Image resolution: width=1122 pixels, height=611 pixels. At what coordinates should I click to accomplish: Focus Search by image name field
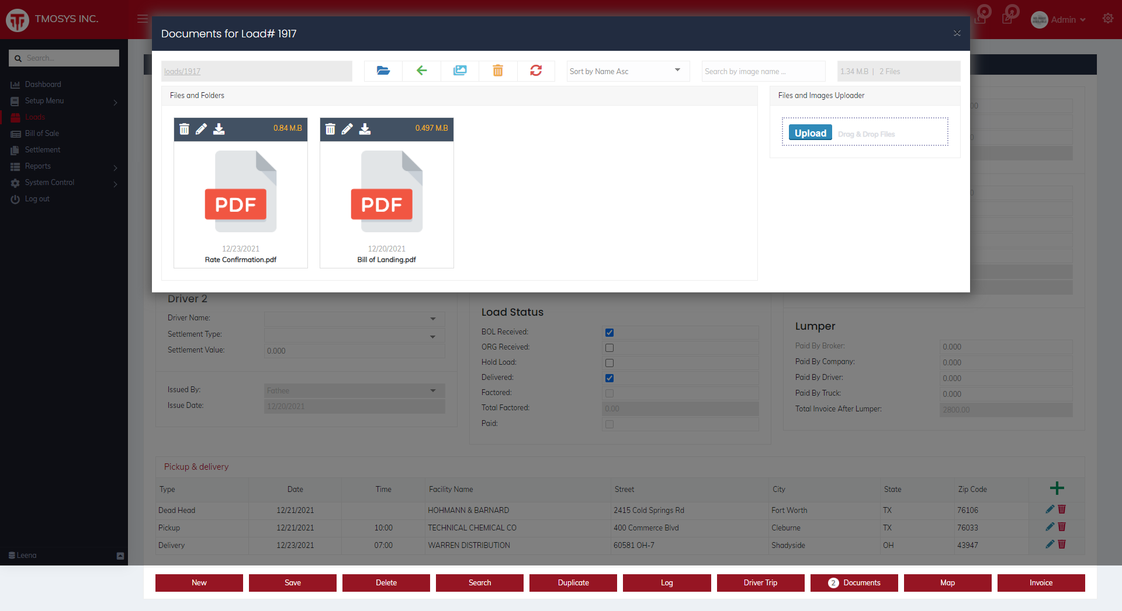point(763,71)
